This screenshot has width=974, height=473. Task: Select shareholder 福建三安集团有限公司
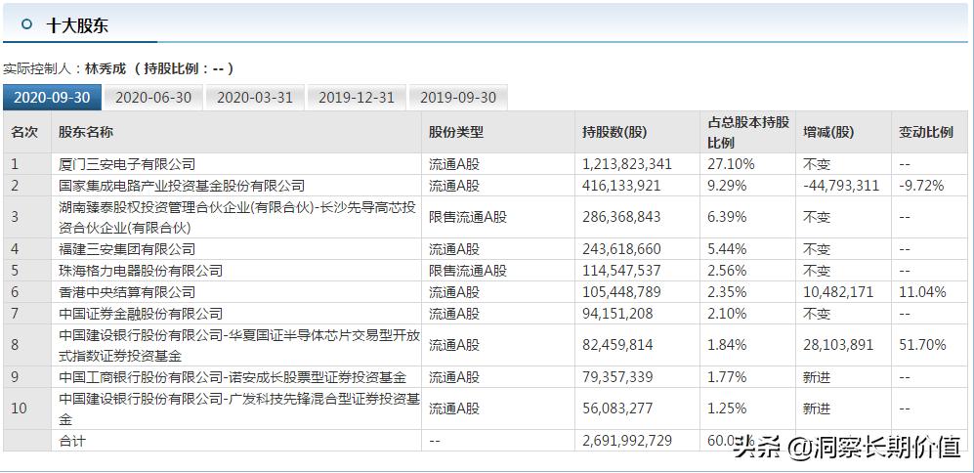point(127,249)
